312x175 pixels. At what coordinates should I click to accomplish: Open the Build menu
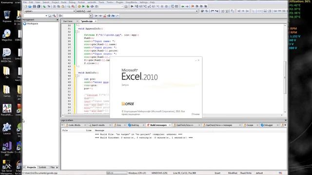click(x=64, y=2)
